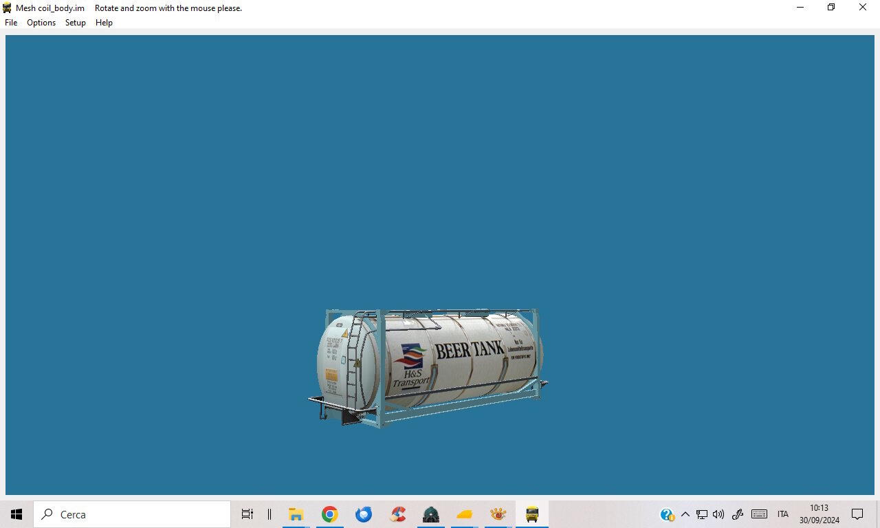Open the Thunderbird taskbar icon
Screen dimensions: 880x528
tap(364, 514)
